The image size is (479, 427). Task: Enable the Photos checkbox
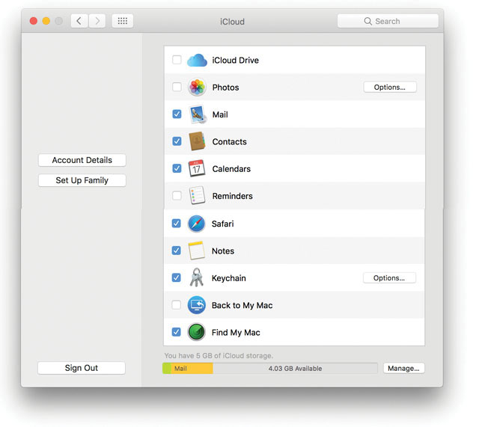tap(177, 87)
